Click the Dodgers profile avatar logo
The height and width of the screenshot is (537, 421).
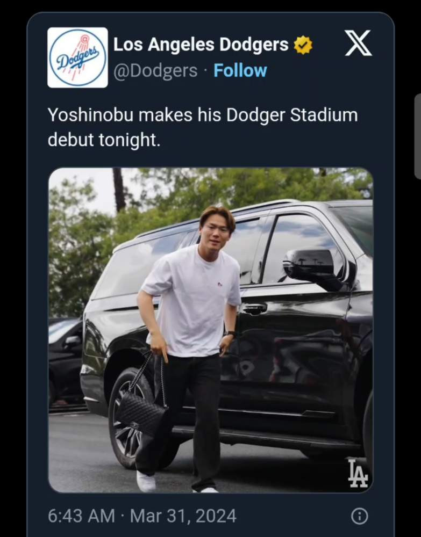coord(77,57)
